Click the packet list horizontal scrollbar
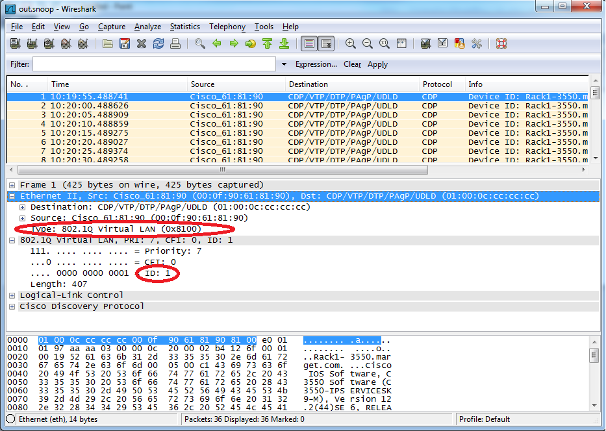606x431 pixels. [223, 170]
